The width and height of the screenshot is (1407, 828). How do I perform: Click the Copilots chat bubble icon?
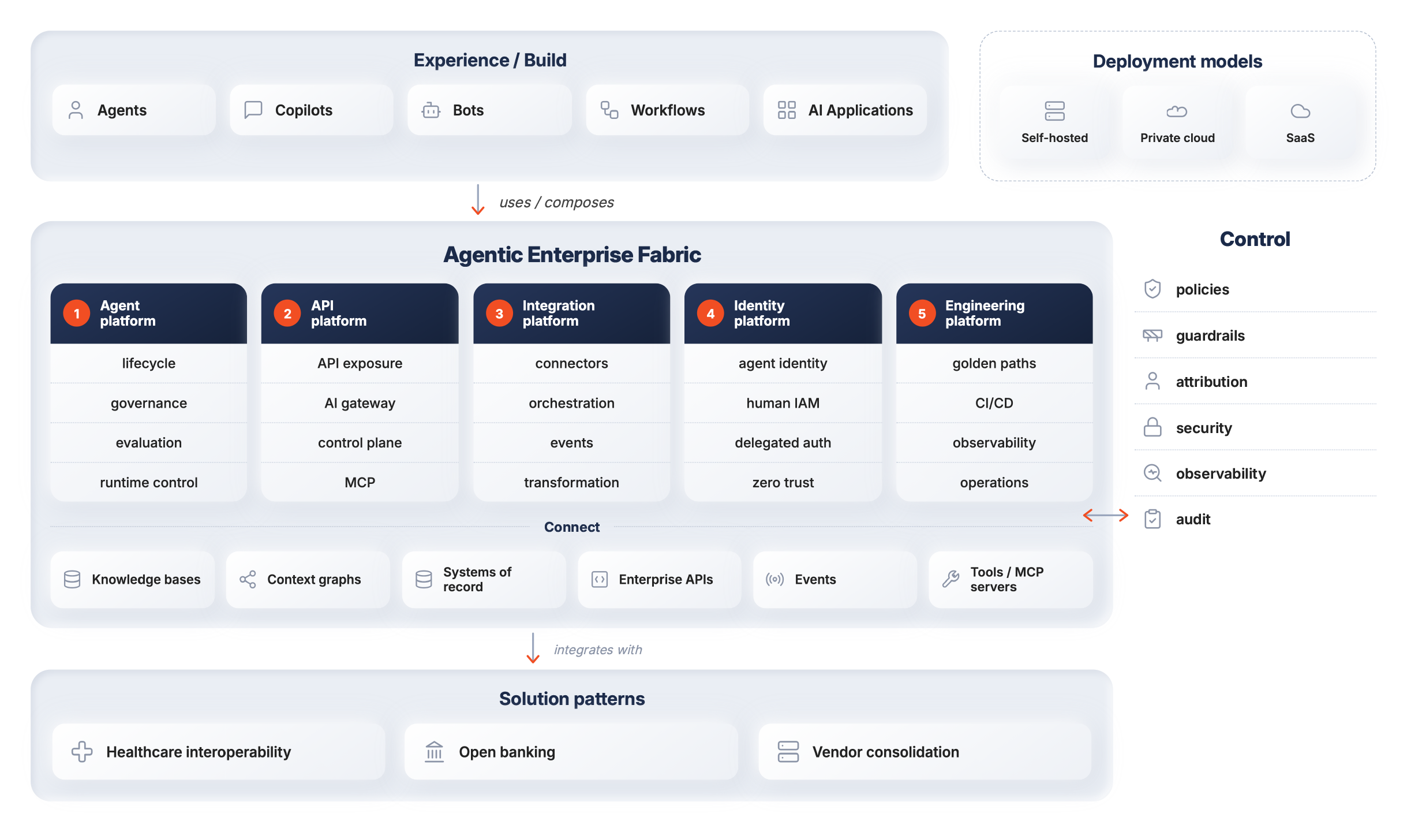click(253, 110)
